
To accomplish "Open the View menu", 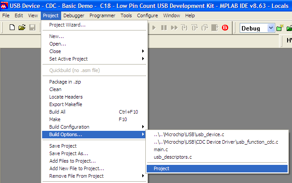I will pyautogui.click(x=33, y=15).
